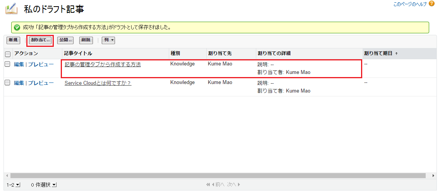Check the box for Service Cloud article row
The image size is (440, 194).
tap(7, 82)
